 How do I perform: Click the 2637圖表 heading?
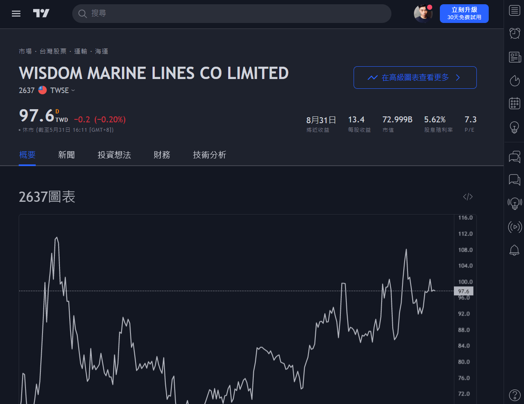47,197
